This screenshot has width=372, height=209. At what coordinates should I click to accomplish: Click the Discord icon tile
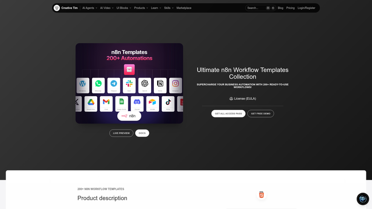[x=137, y=104]
